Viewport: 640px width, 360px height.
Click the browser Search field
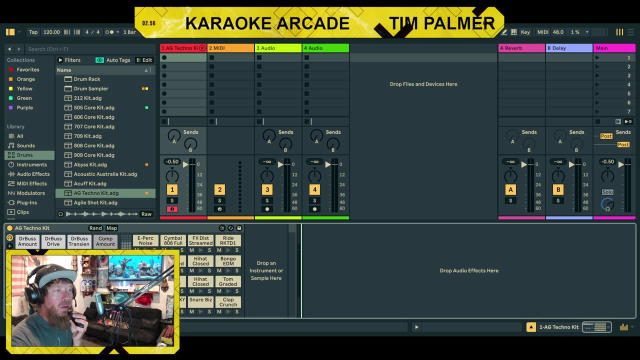click(x=90, y=49)
